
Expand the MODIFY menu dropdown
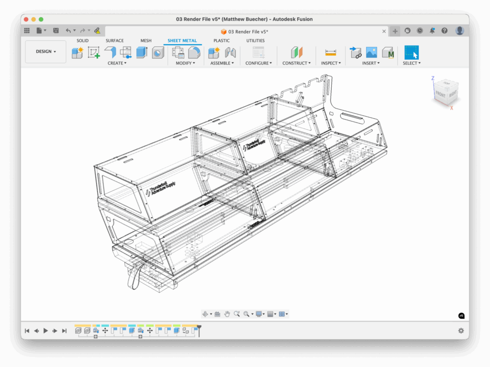click(185, 63)
